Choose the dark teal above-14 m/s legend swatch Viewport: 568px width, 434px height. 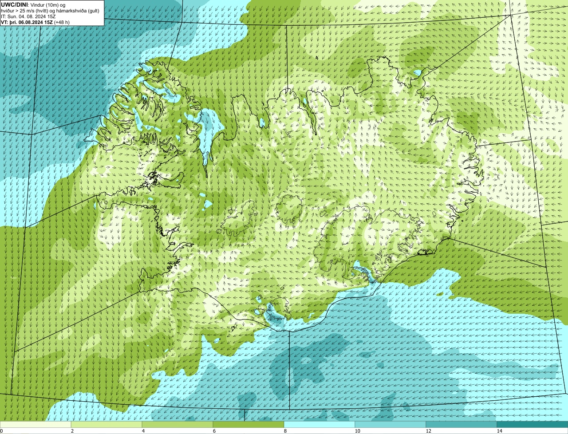[532, 424]
